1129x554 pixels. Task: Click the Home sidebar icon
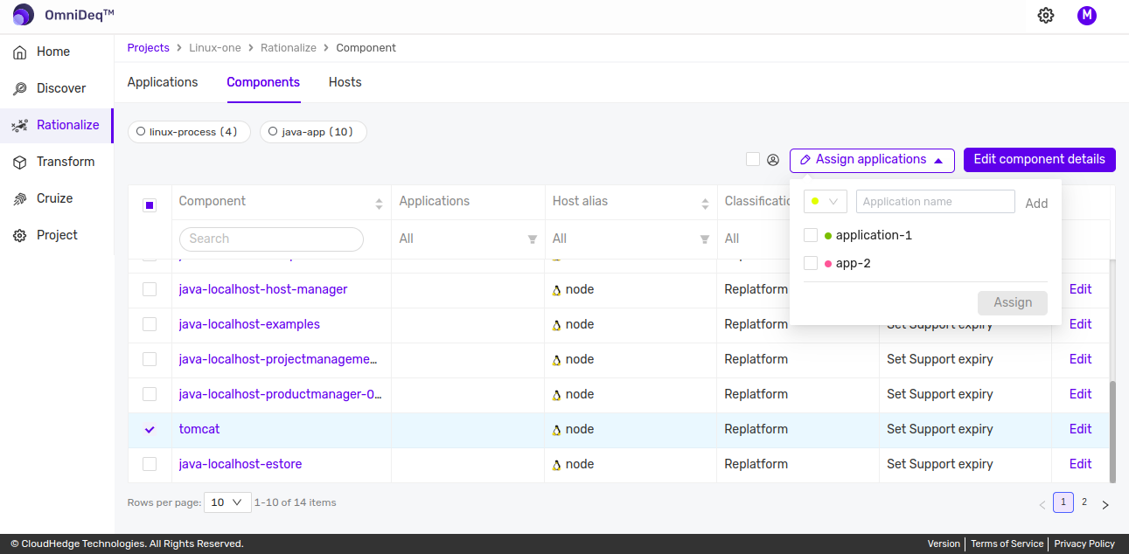click(19, 52)
